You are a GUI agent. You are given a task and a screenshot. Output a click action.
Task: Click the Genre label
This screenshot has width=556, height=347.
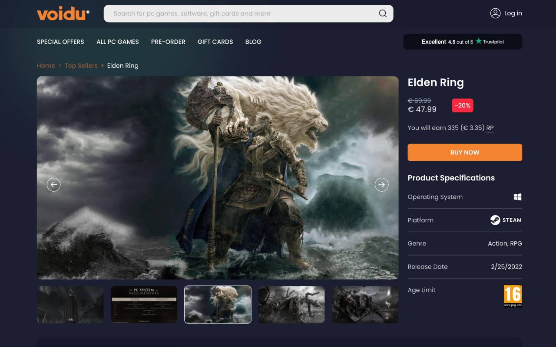click(x=417, y=243)
